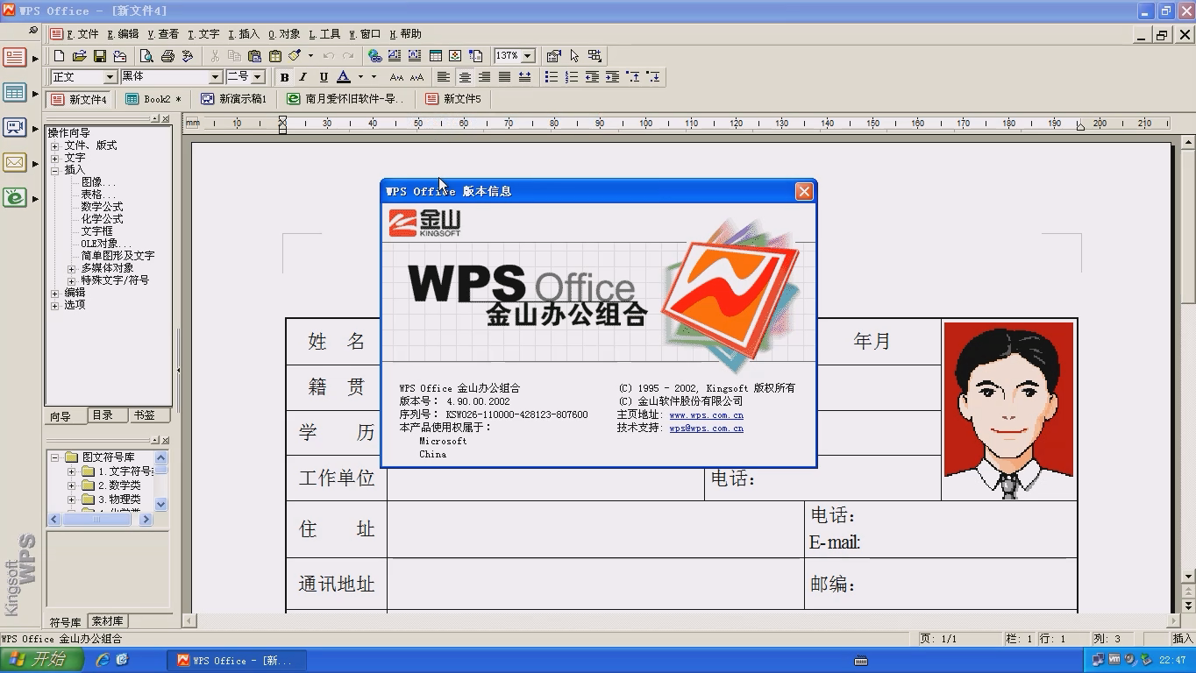Expand the 编辑 tree node
Viewport: 1196px width, 673px height.
[54, 293]
